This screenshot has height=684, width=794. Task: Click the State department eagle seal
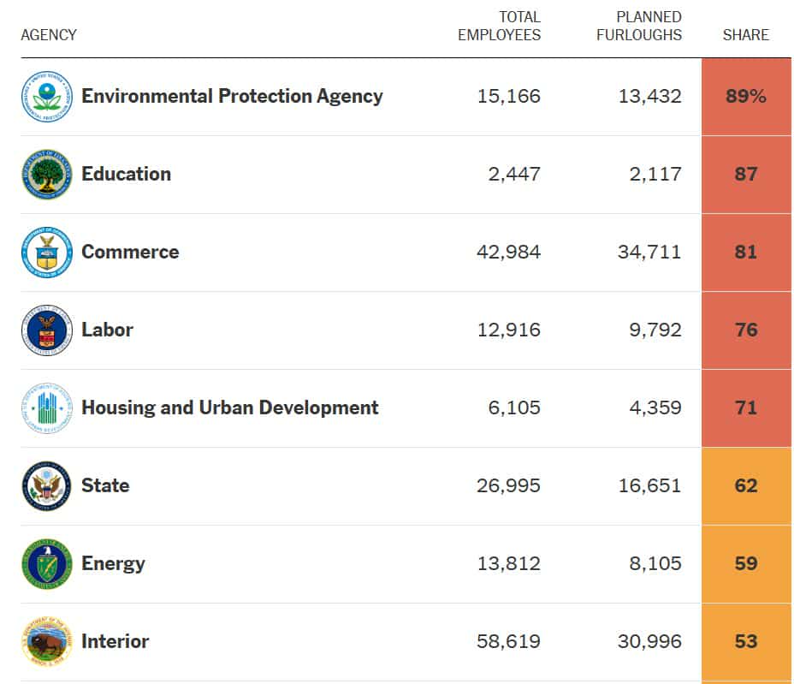click(47, 486)
